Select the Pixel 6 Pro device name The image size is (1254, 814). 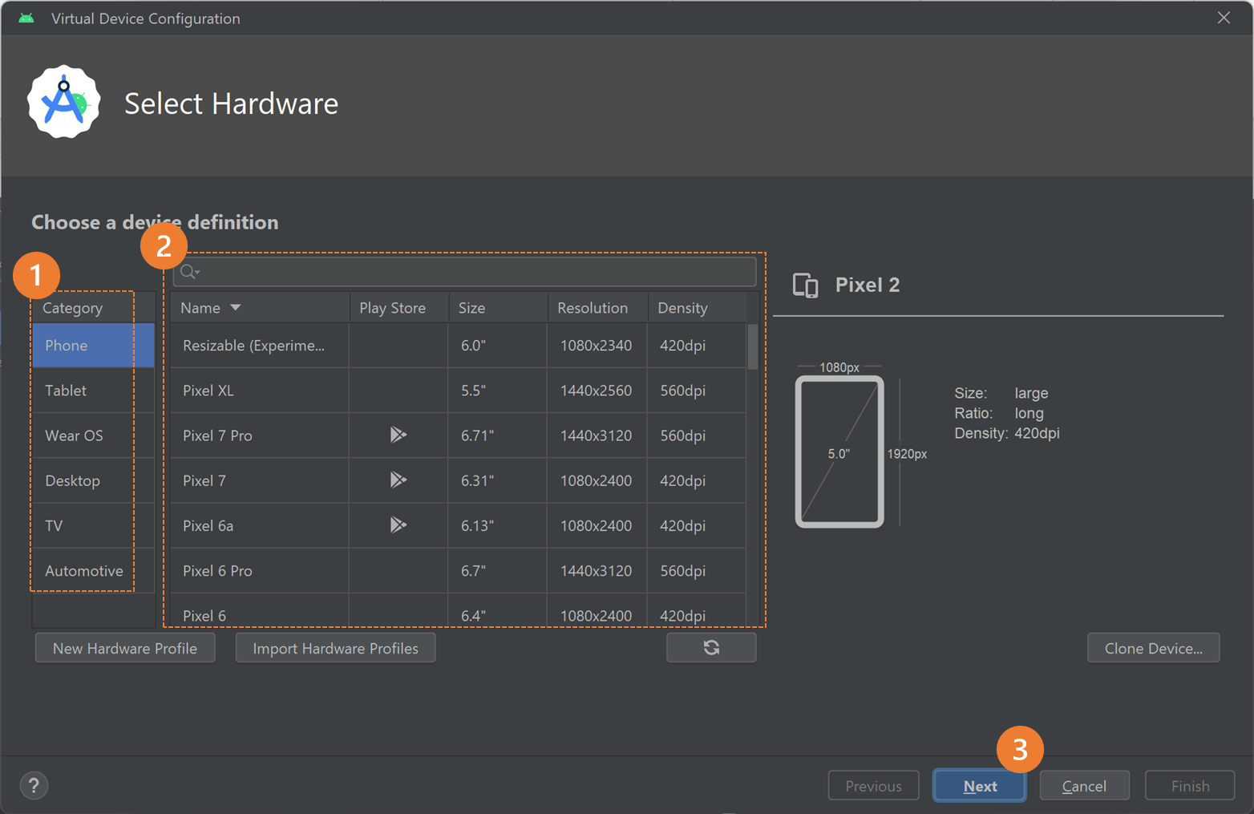coord(217,570)
